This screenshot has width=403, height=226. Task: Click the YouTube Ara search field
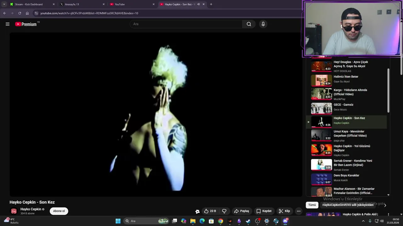pos(186,24)
